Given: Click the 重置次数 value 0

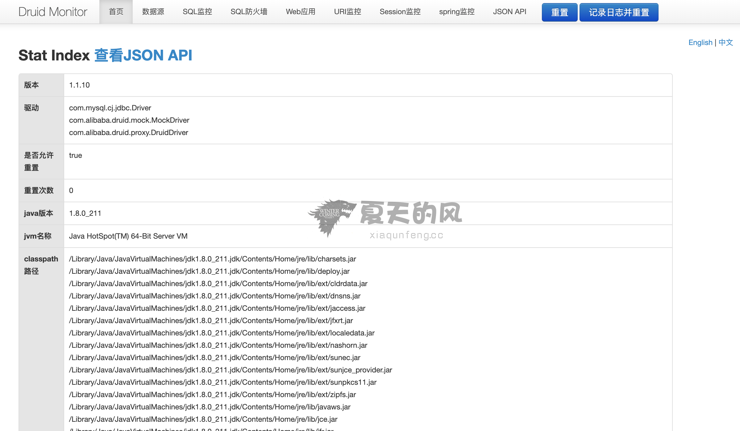Looking at the screenshot, I should pos(71,191).
